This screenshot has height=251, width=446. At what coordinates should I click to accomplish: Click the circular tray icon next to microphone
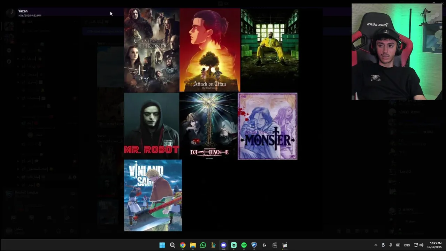tap(383, 245)
